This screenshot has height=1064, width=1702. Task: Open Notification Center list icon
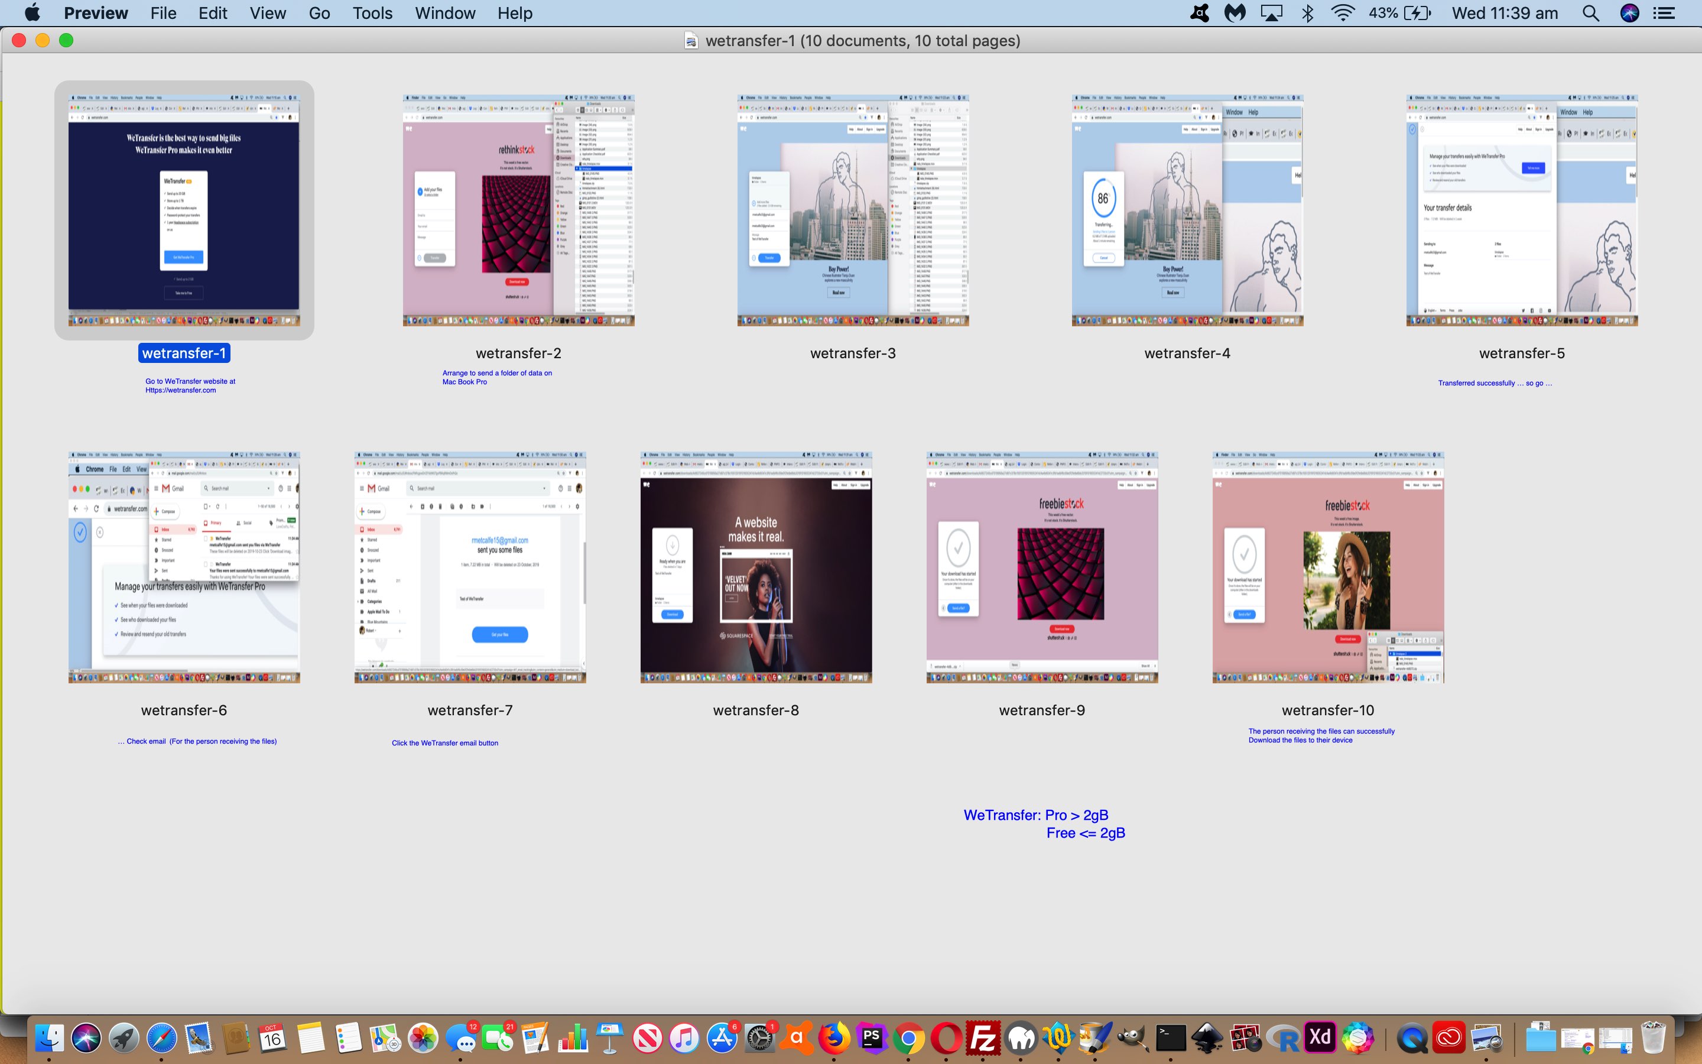(x=1664, y=12)
